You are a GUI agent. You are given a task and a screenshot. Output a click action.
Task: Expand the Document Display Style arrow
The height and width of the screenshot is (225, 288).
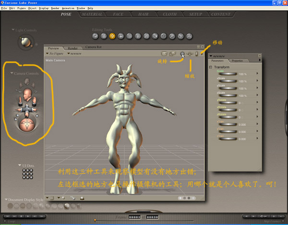[x=7, y=199]
